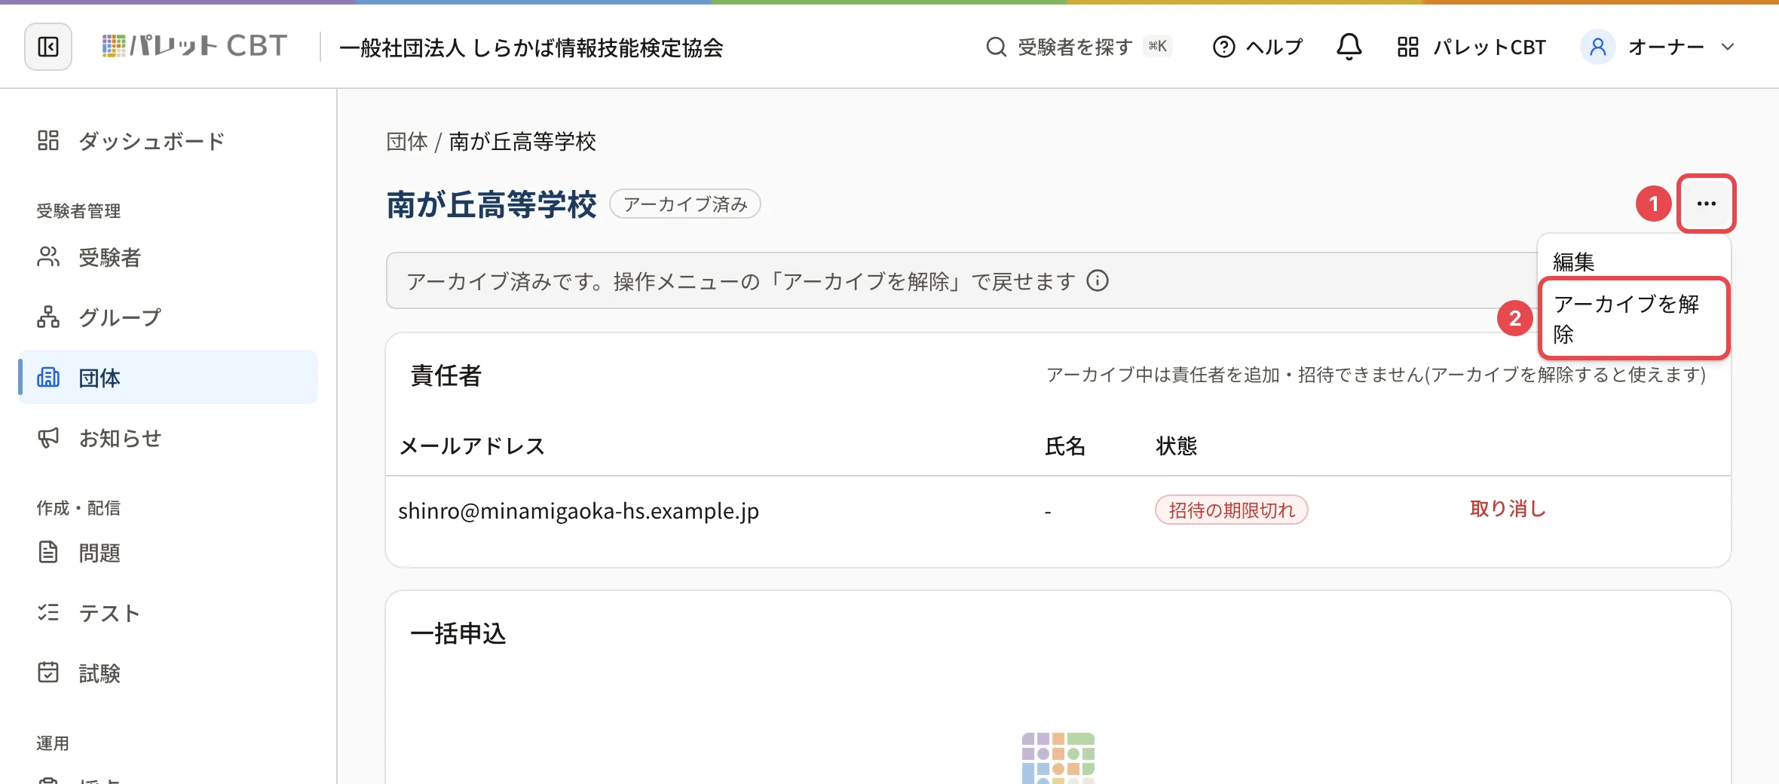1779x784 pixels.
Task: Click the 責任者 section heading
Action: point(446,375)
